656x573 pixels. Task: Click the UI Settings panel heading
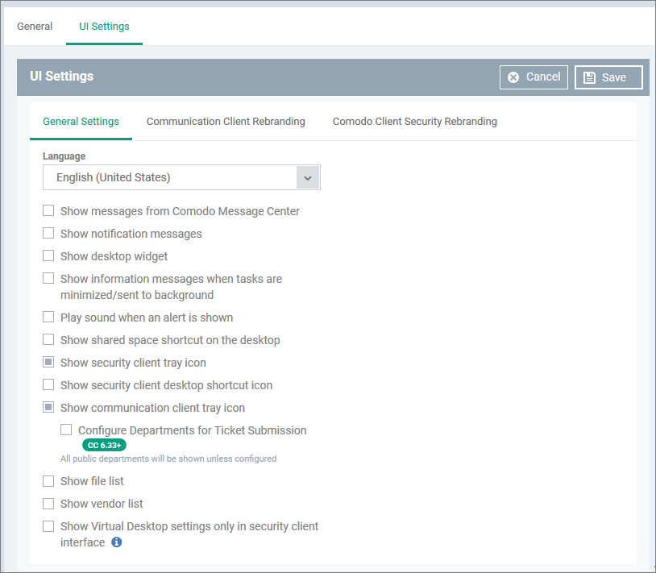(x=62, y=76)
